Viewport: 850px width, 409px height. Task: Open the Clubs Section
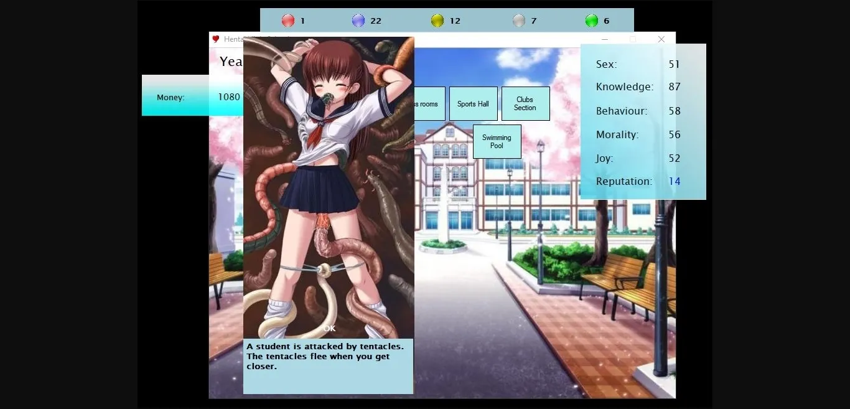coord(525,103)
